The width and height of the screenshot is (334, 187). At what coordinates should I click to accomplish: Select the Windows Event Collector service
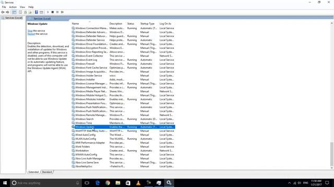tap(123, 56)
